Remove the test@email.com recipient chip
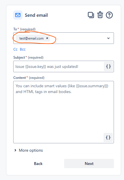Image resolution: width=124 pixels, height=180 pixels. (47, 38)
